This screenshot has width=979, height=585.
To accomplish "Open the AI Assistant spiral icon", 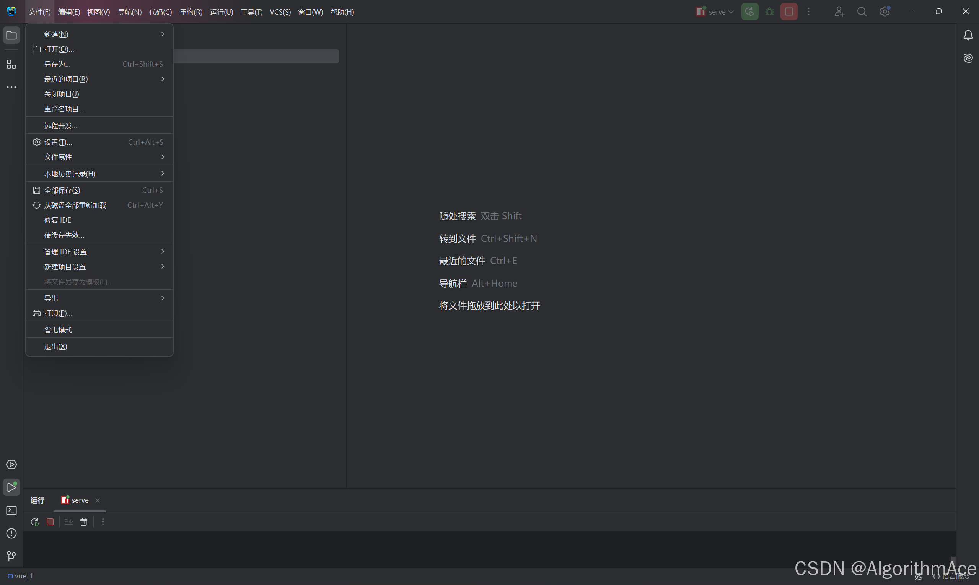I will point(968,58).
